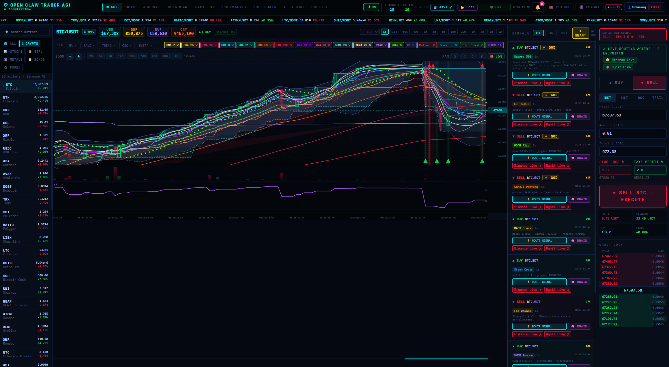Filter markets by METALS category

pyautogui.click(x=13, y=60)
